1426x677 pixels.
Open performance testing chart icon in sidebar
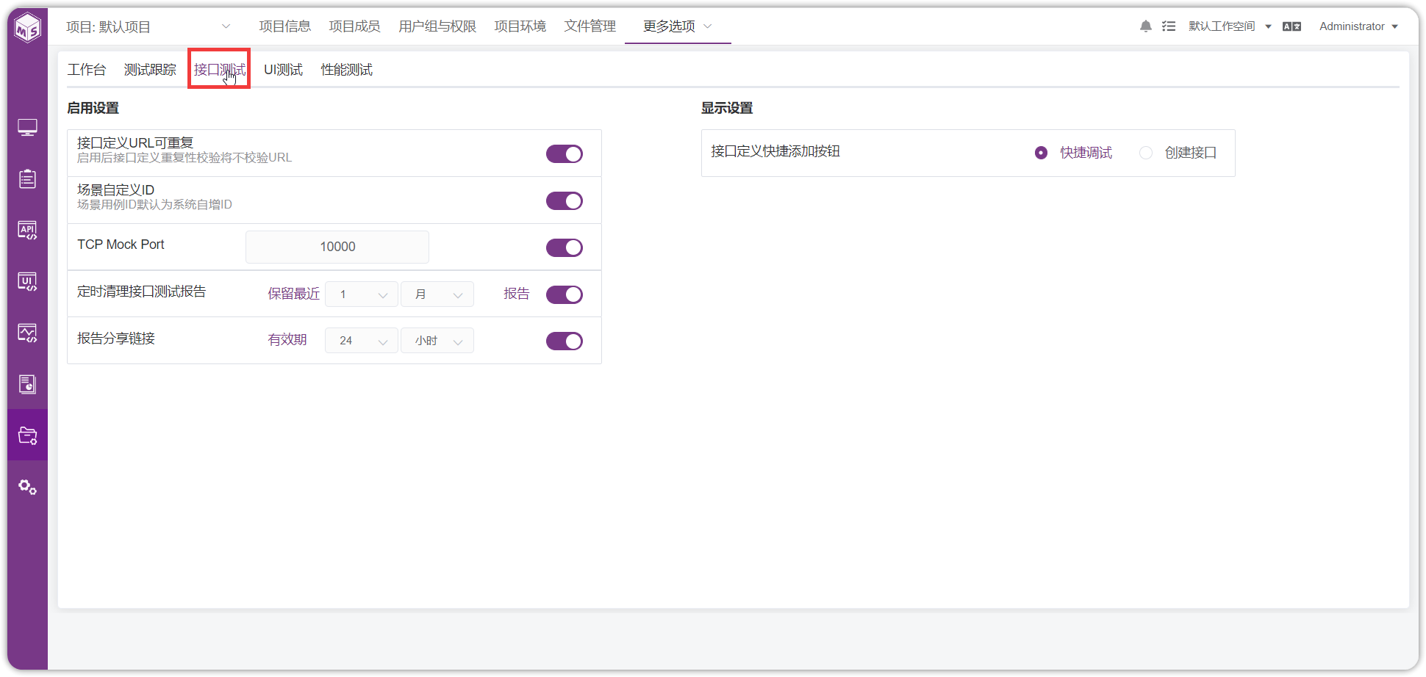coord(27,333)
